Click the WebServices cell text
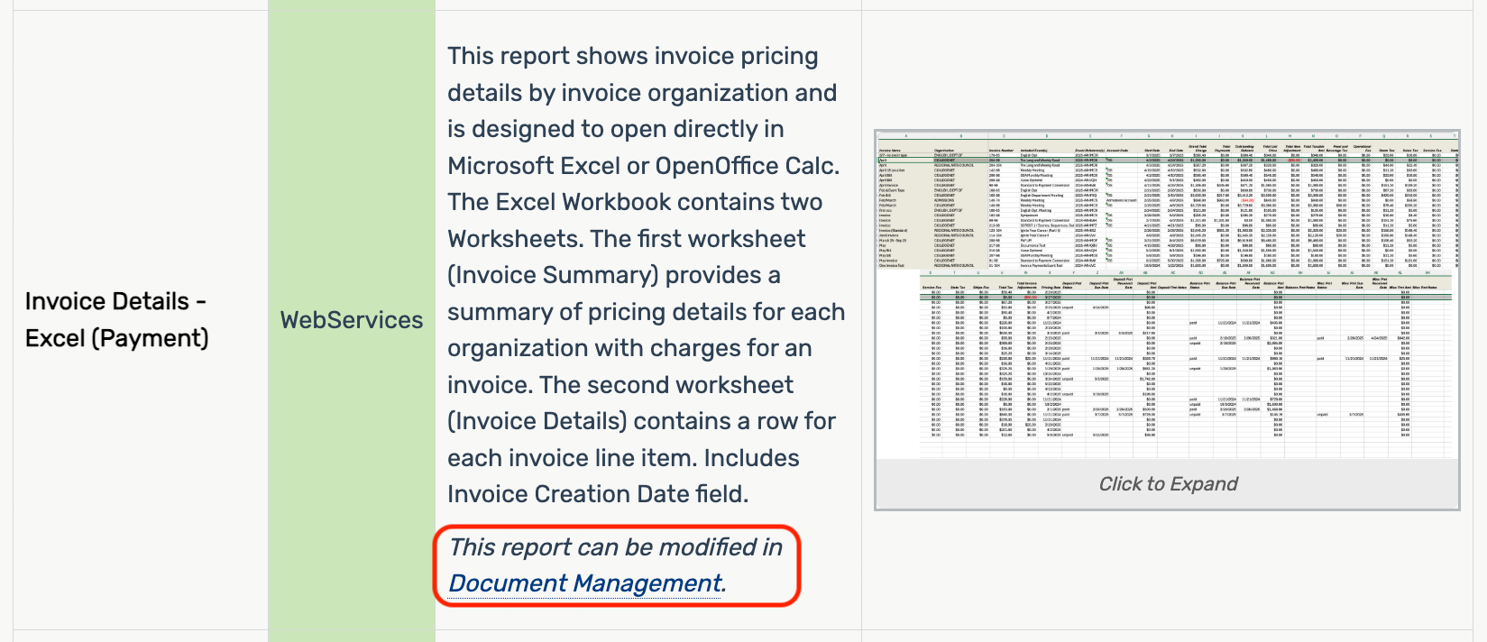This screenshot has width=1487, height=642. (352, 320)
